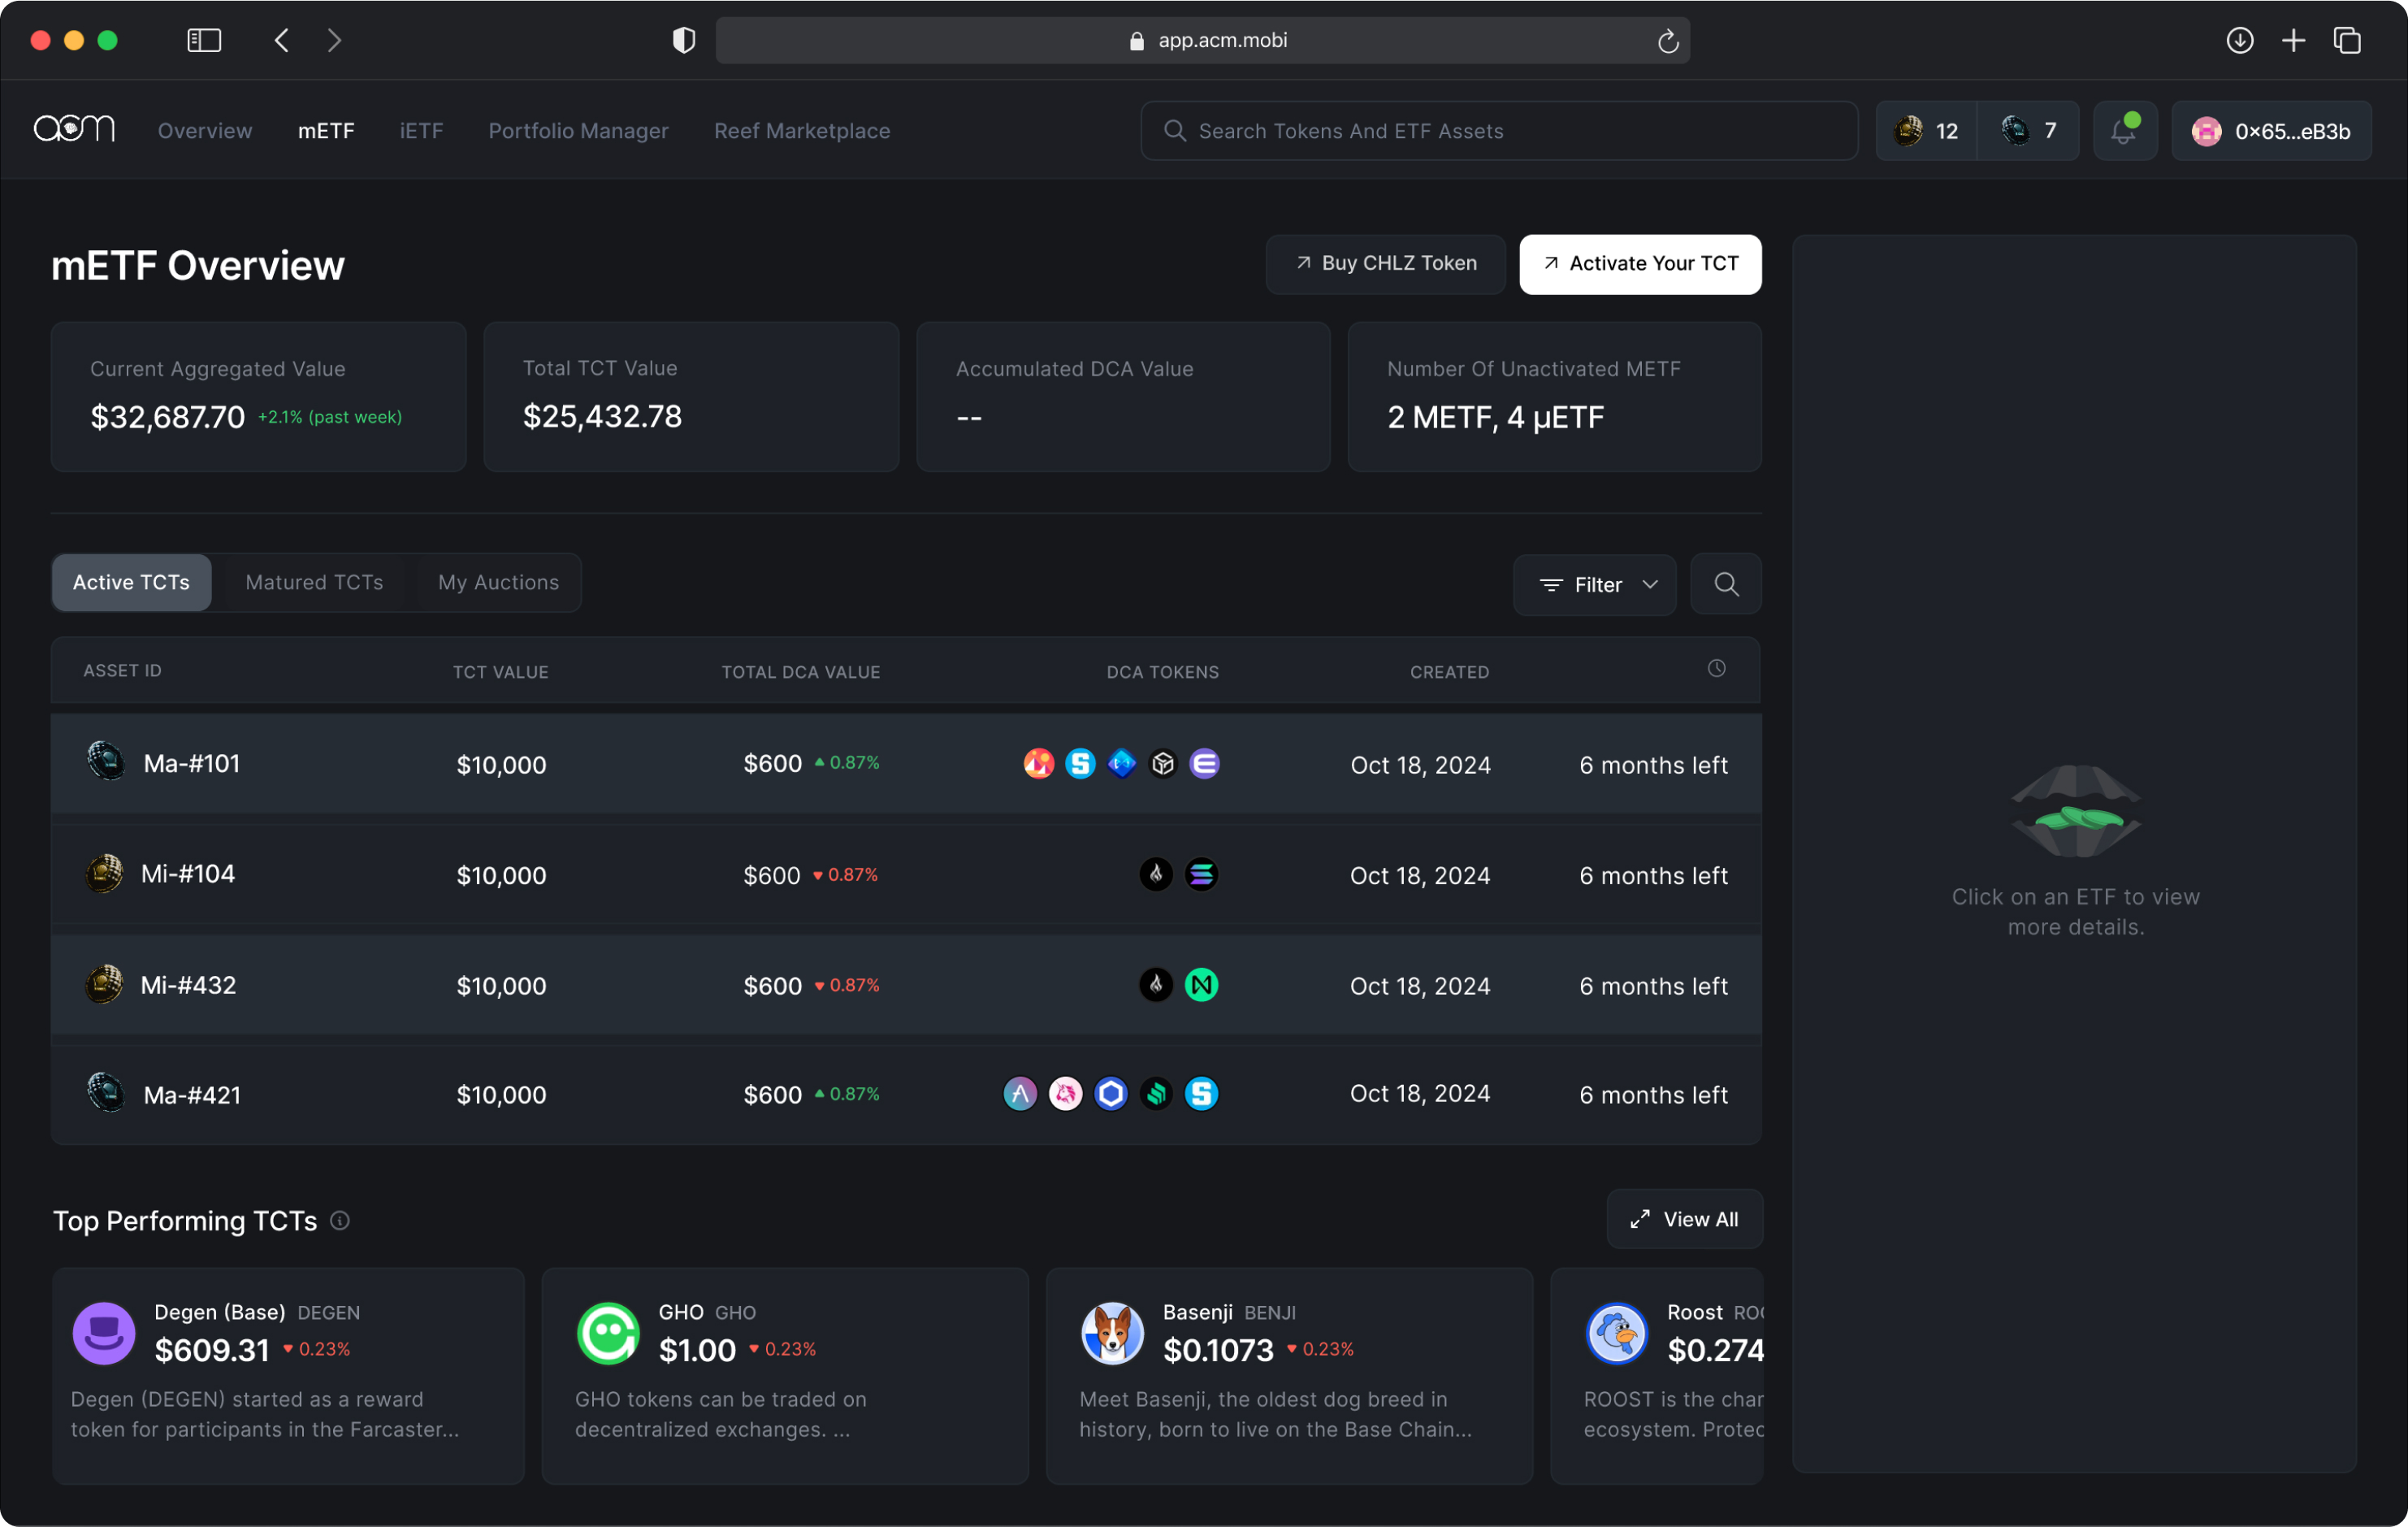This screenshot has height=1527, width=2408.
Task: Expand the Filter dropdown
Action: coord(1594,585)
